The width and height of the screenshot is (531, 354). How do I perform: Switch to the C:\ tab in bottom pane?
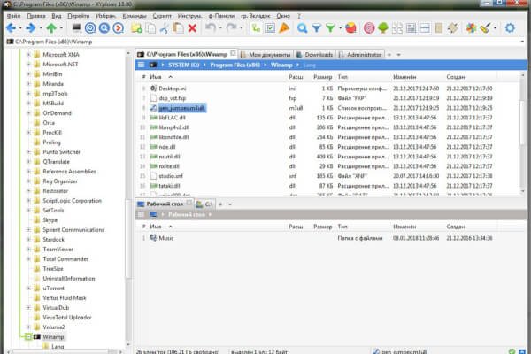pos(204,204)
